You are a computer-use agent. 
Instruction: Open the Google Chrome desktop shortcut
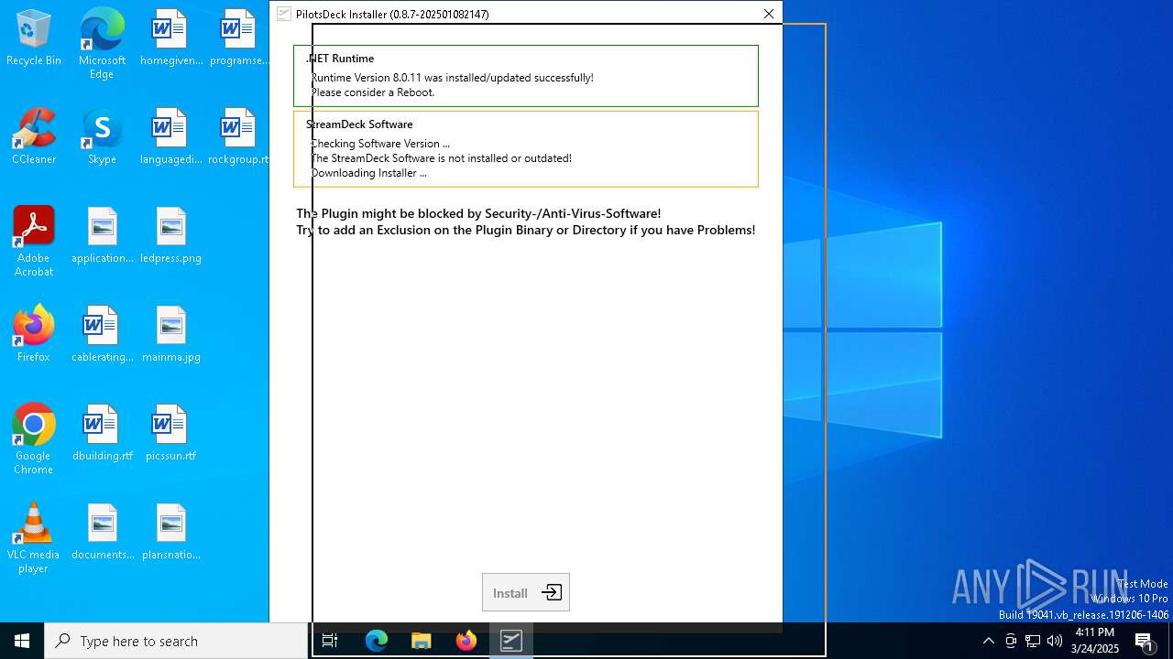(x=34, y=439)
